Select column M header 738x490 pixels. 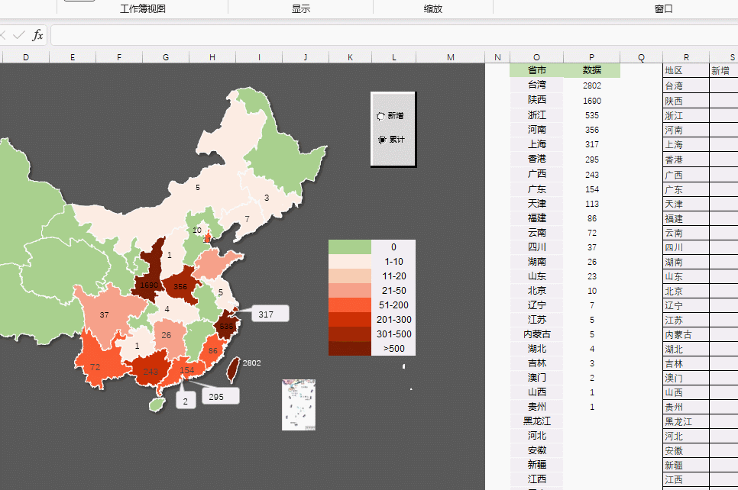coord(451,57)
